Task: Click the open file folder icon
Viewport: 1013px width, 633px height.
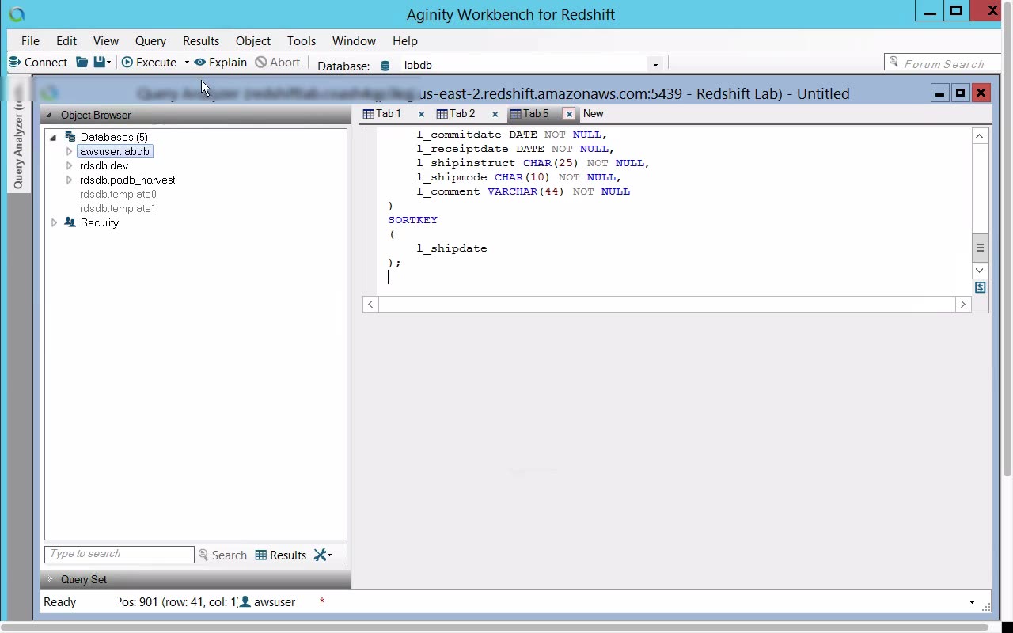Action: click(x=82, y=63)
